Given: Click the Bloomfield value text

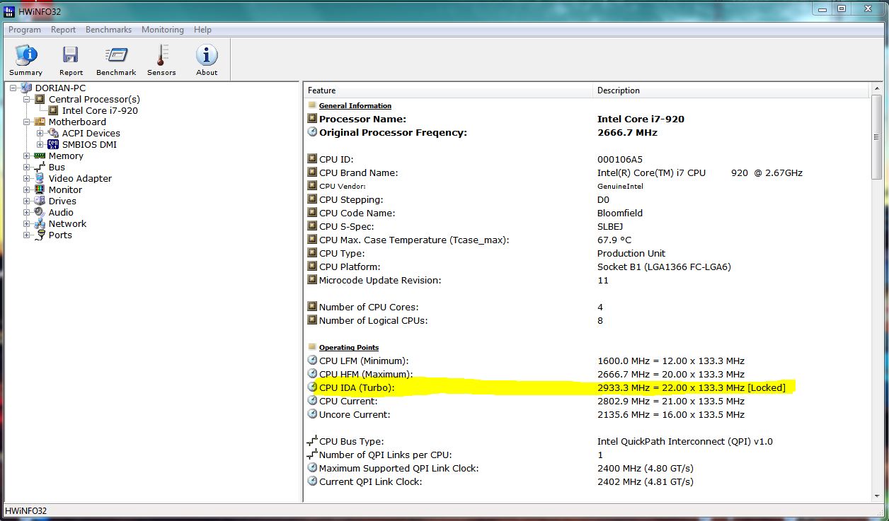Looking at the screenshot, I should (620, 213).
